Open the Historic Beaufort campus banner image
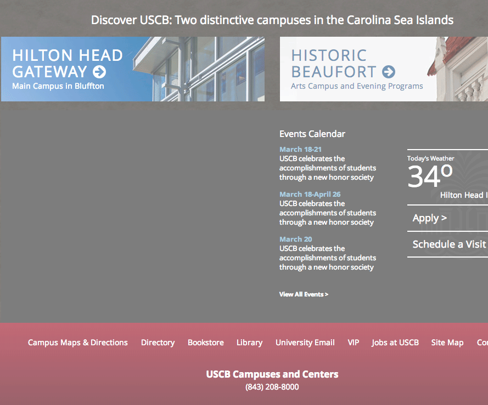The width and height of the screenshot is (488, 405). point(384,69)
